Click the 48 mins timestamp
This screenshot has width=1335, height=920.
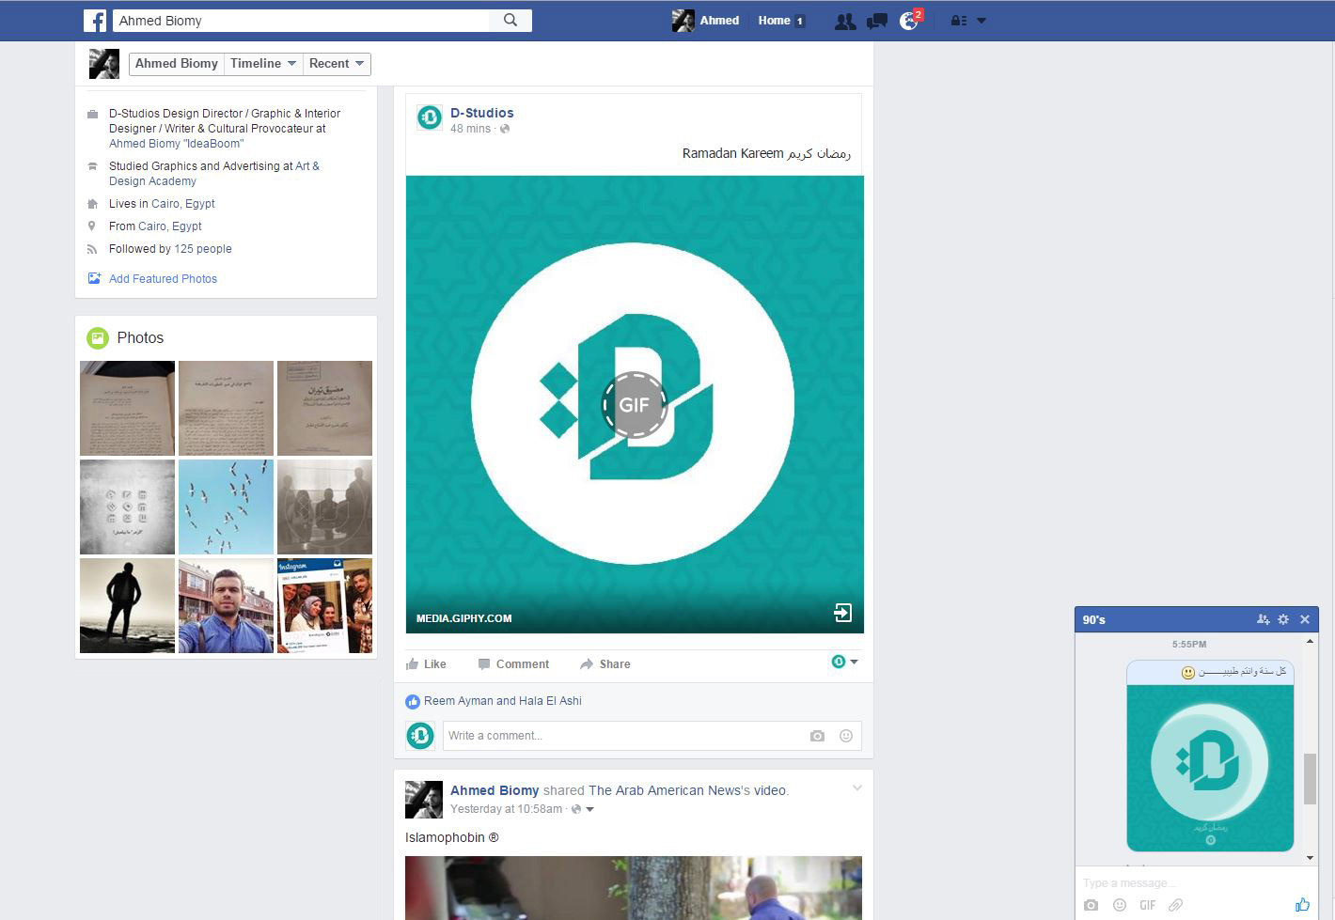click(470, 129)
